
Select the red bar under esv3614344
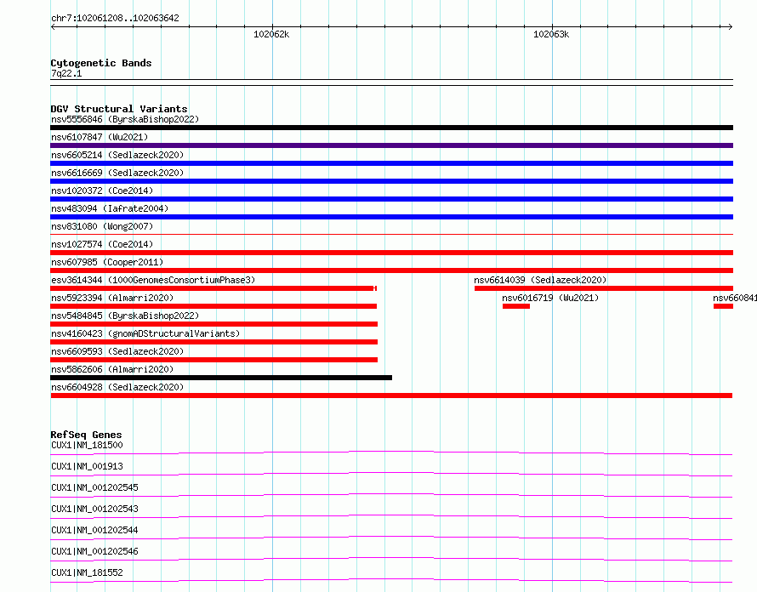tap(213, 288)
